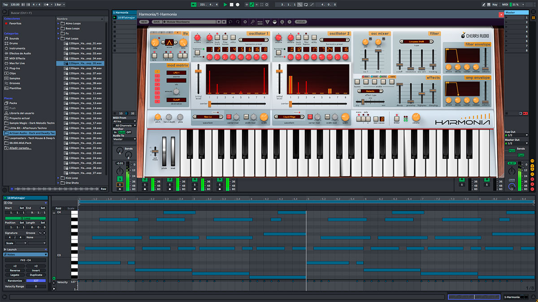
Task: Start playback with the transport Play button
Action: click(x=226, y=4)
